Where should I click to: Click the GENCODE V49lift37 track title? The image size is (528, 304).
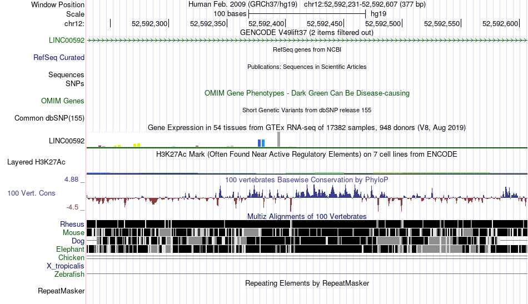(306, 33)
